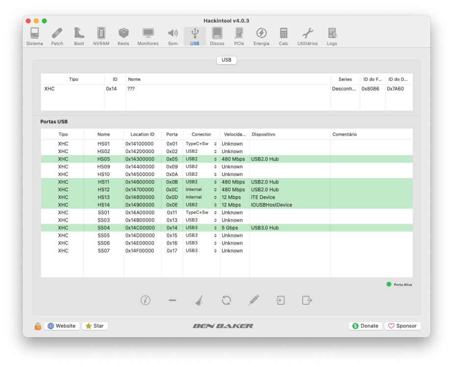This screenshot has width=453, height=367.
Task: Open the PCIe toolbar section
Action: tap(239, 36)
